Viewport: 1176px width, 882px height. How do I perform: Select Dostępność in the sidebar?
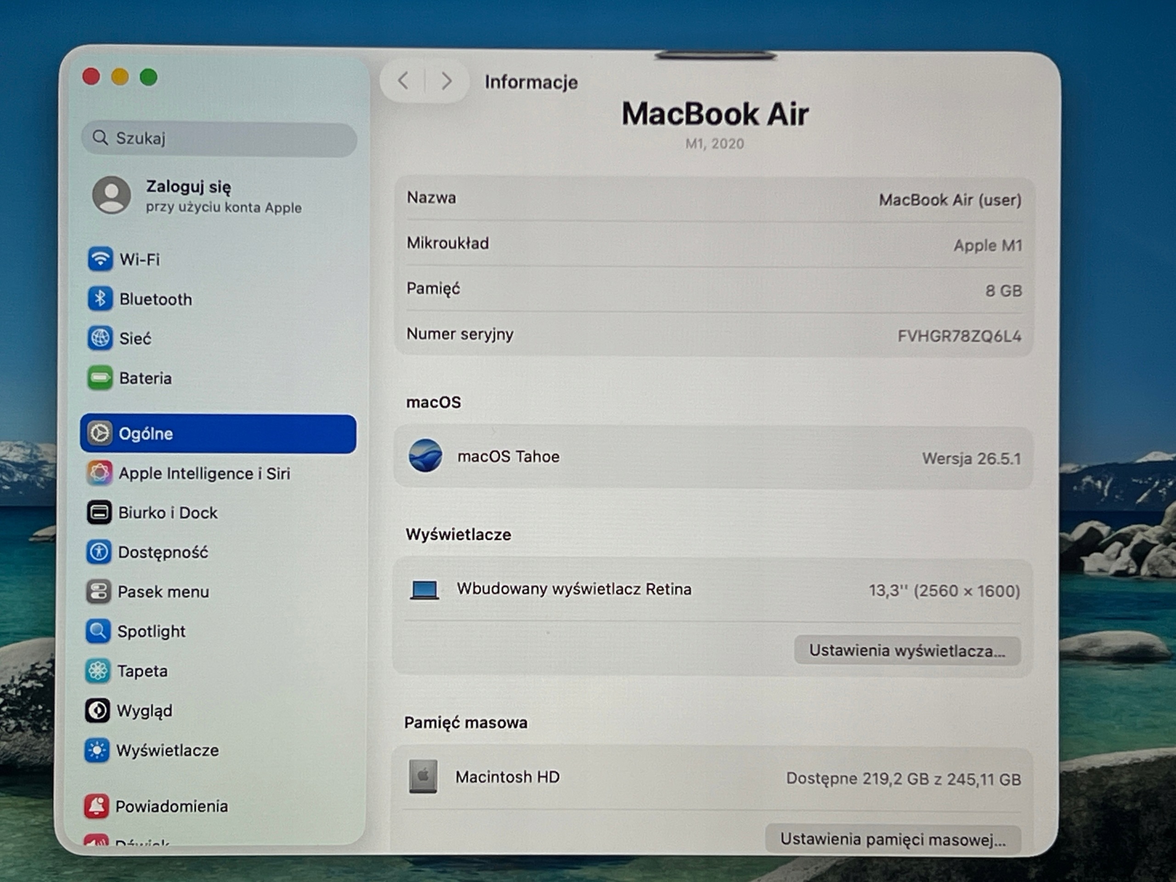point(163,552)
